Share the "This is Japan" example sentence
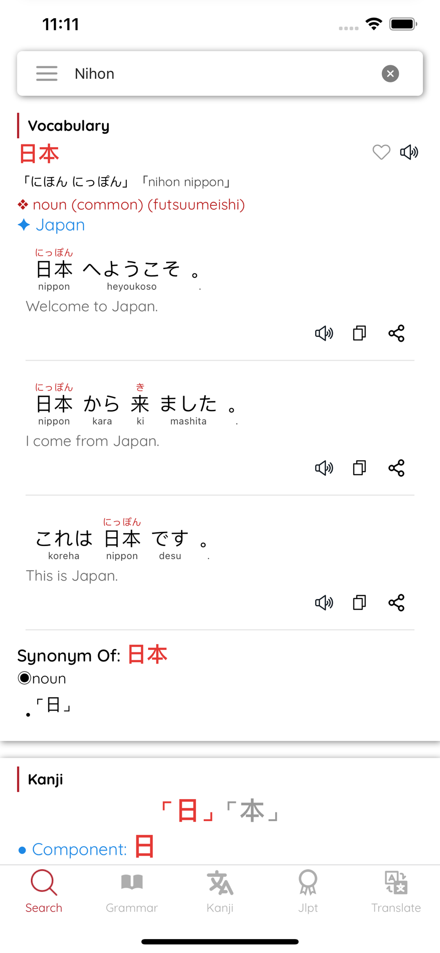This screenshot has width=440, height=953. (x=396, y=603)
